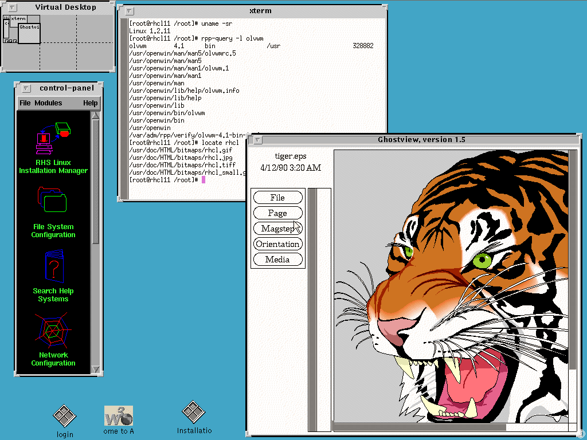This screenshot has width=587, height=440.
Task: Open the Orientation menu button in Ghostview
Action: coord(278,244)
